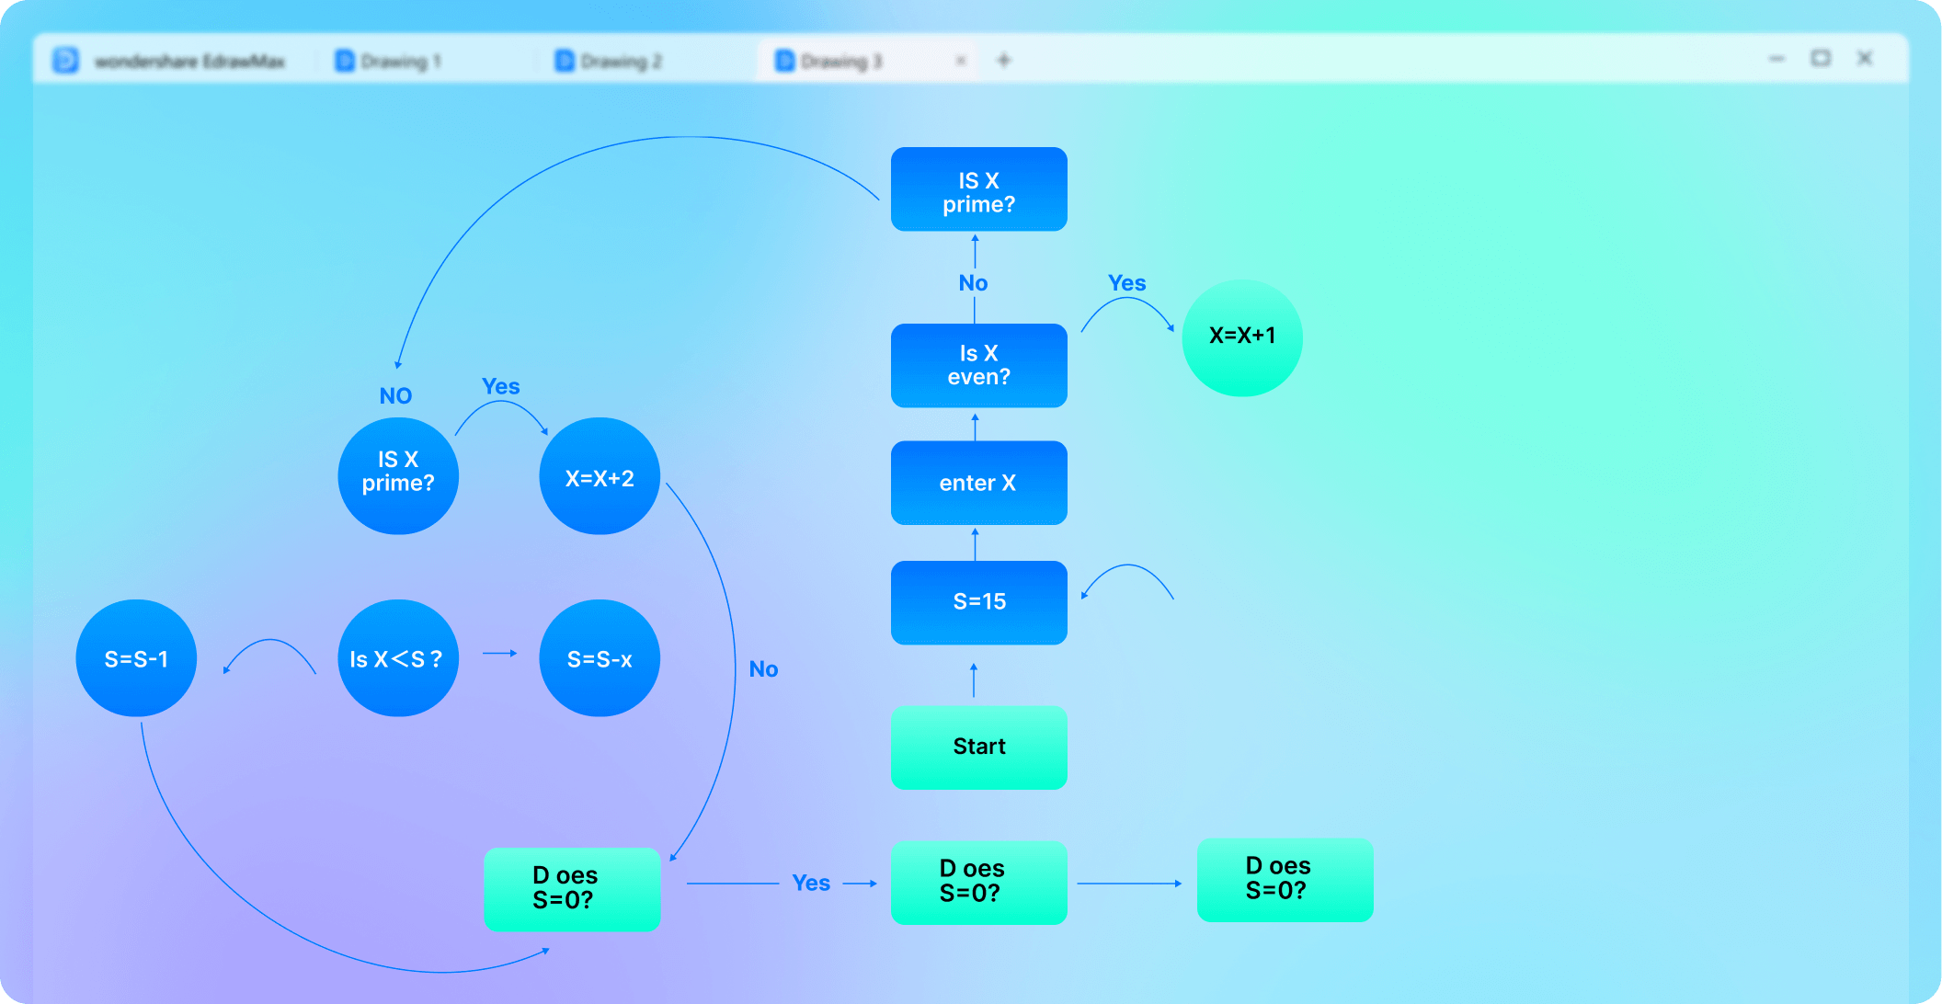Select the S=S-1 circle

click(136, 658)
